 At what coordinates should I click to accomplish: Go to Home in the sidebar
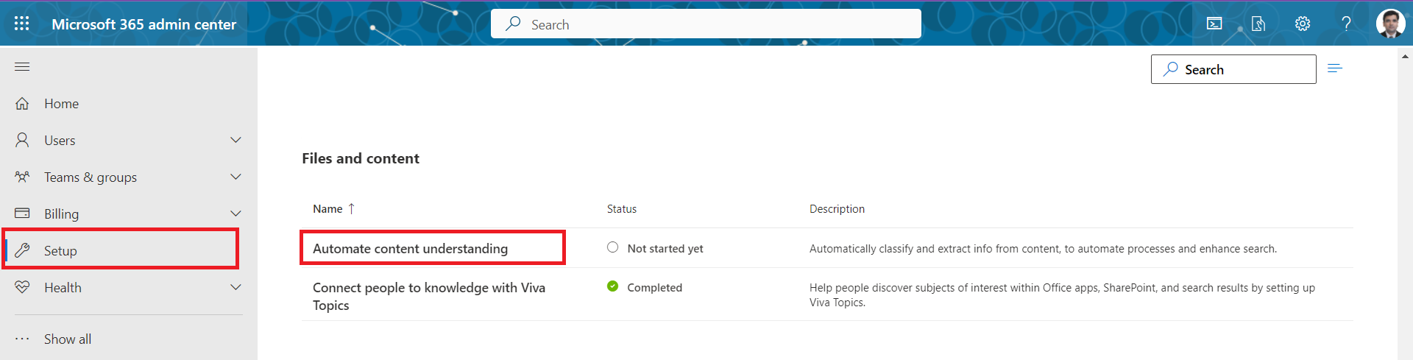(61, 104)
